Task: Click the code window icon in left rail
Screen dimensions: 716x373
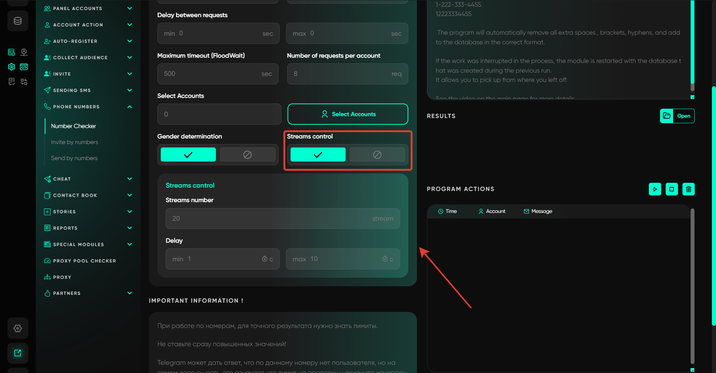Action: tap(24, 67)
